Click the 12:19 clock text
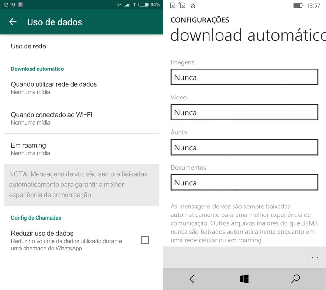Viewport: 326px width, 290px height. pyautogui.click(x=9, y=4)
